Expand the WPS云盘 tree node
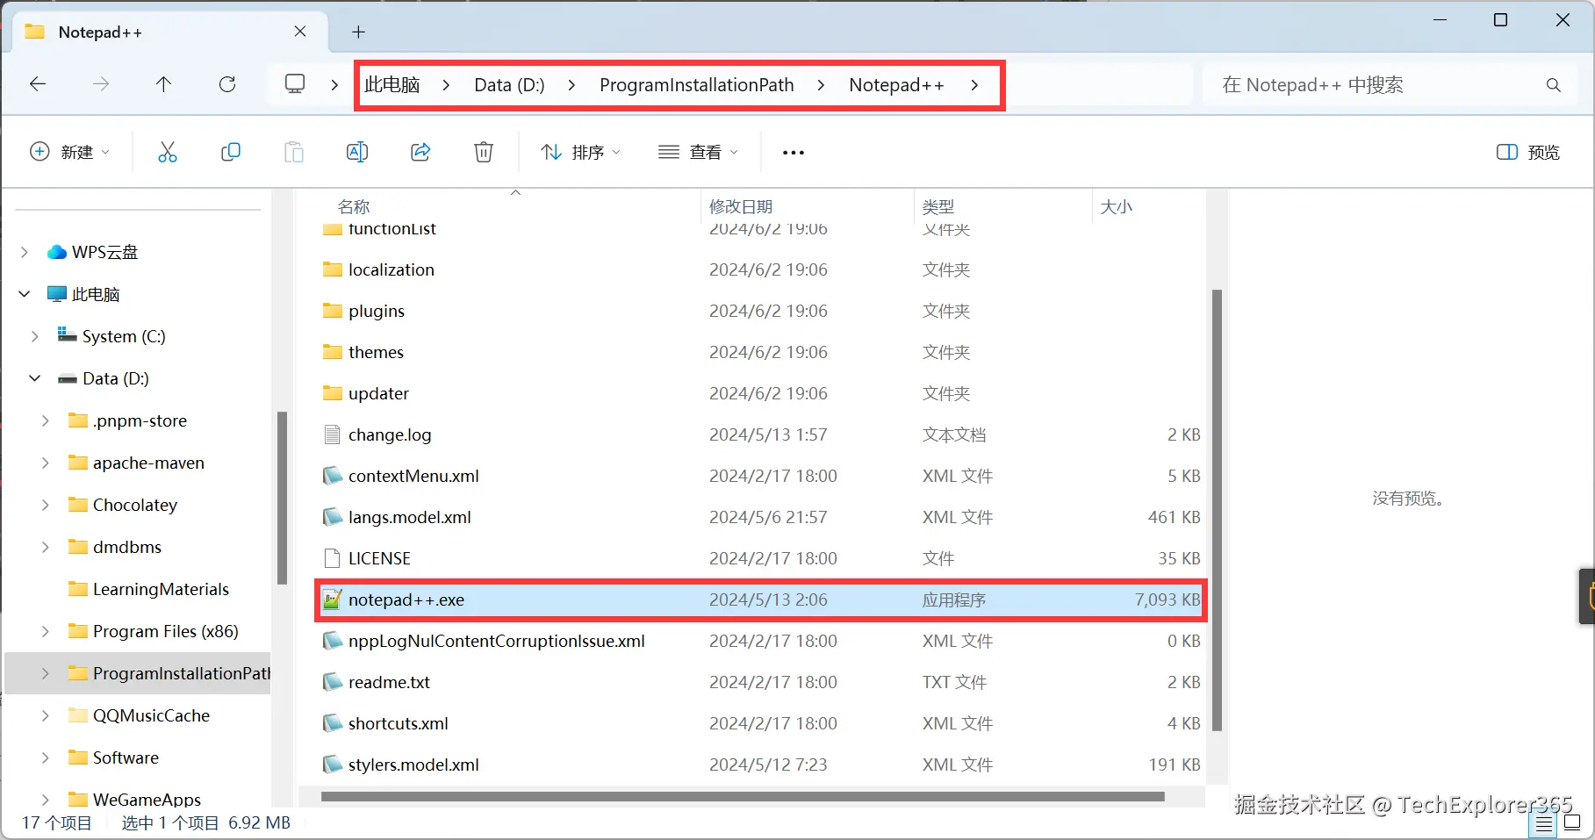Image resolution: width=1595 pixels, height=840 pixels. pos(25,253)
